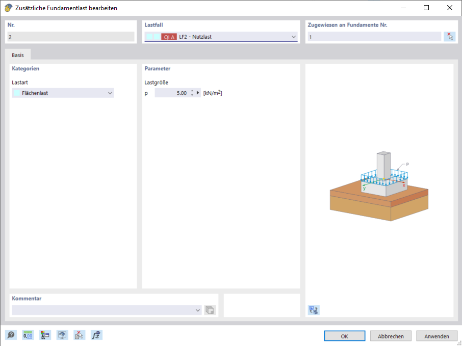The height and width of the screenshot is (346, 462).
Task: Click the cursor selection icon in bottom toolbar
Action: point(79,335)
